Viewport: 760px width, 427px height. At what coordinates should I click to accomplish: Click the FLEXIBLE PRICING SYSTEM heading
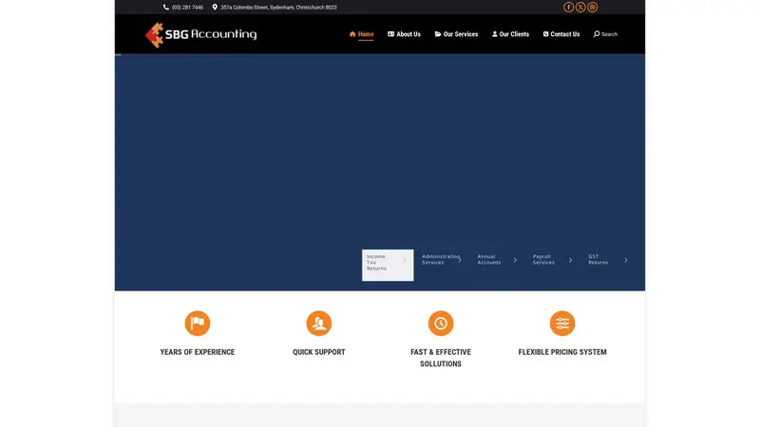(562, 352)
